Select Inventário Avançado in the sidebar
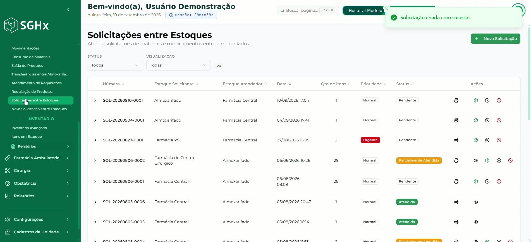This screenshot has height=242, width=531. [29, 128]
